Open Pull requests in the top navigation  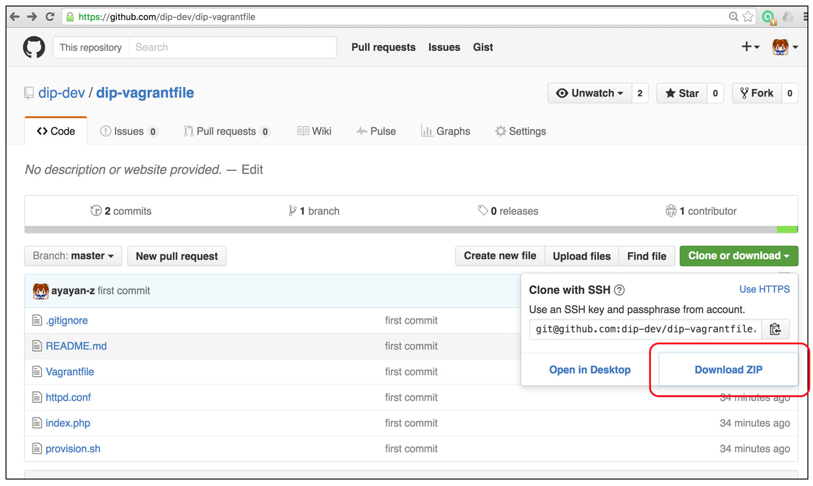tap(383, 47)
